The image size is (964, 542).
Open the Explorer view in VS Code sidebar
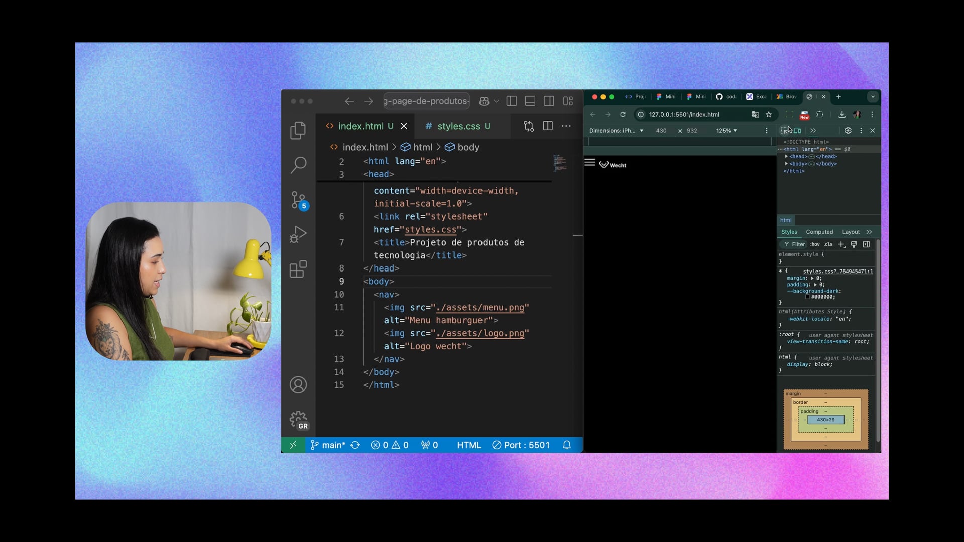coord(298,130)
